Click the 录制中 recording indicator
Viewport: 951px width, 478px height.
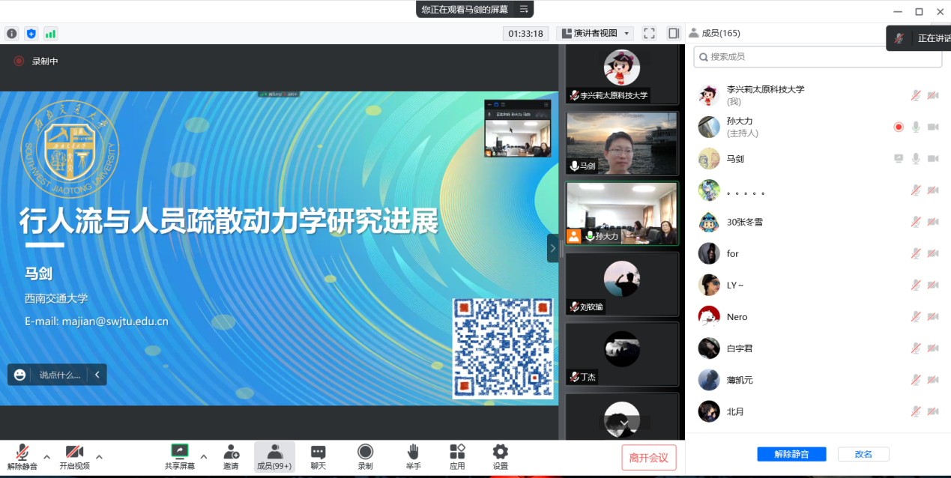pos(36,61)
